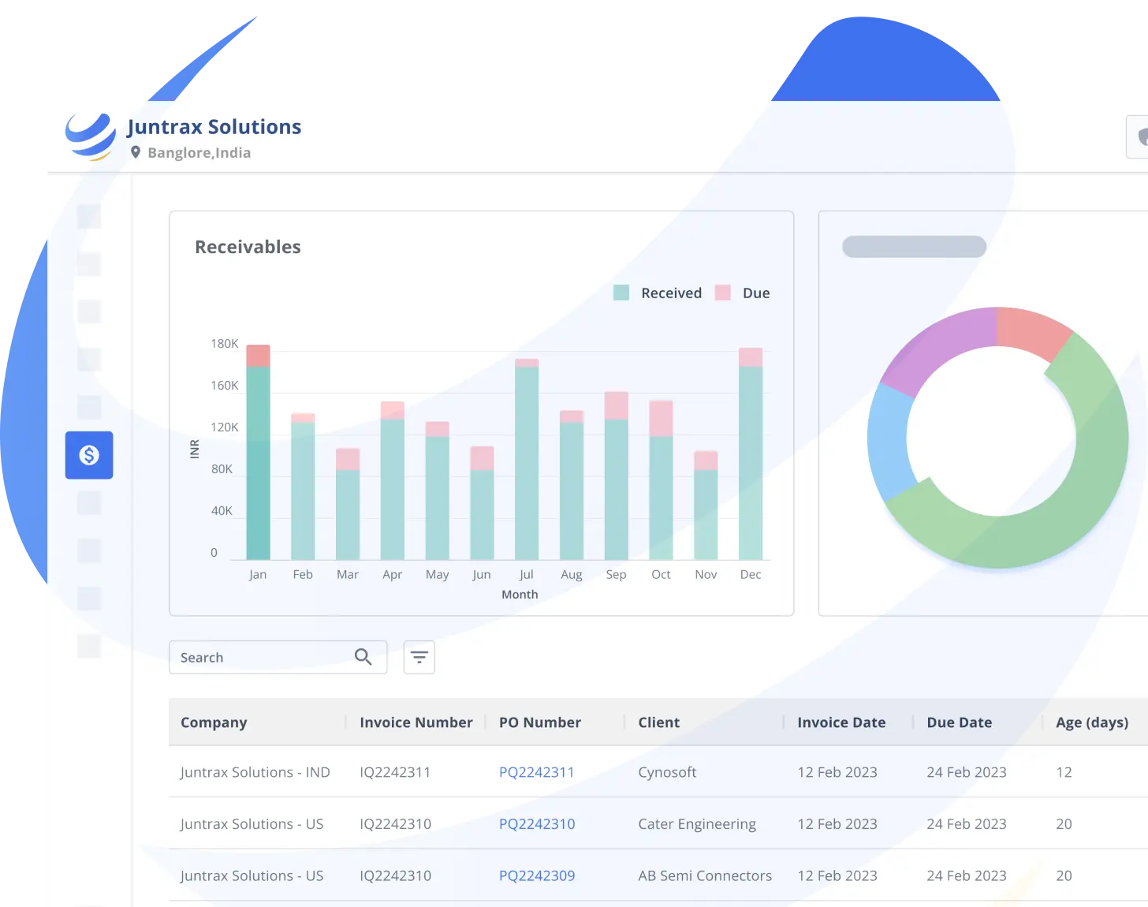Click the location pin icon beside Banglore
Viewport: 1148px width, 907px height.
136,152
